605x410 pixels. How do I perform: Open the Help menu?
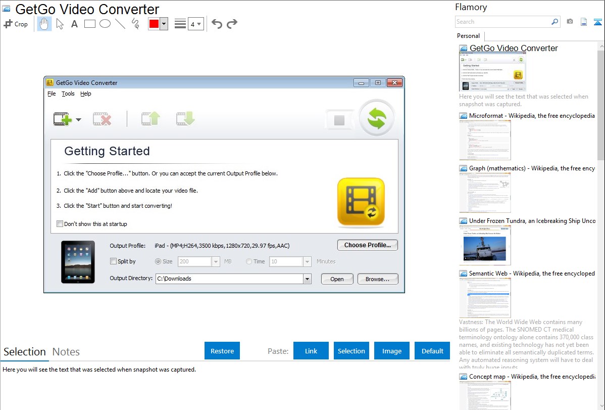coord(86,94)
